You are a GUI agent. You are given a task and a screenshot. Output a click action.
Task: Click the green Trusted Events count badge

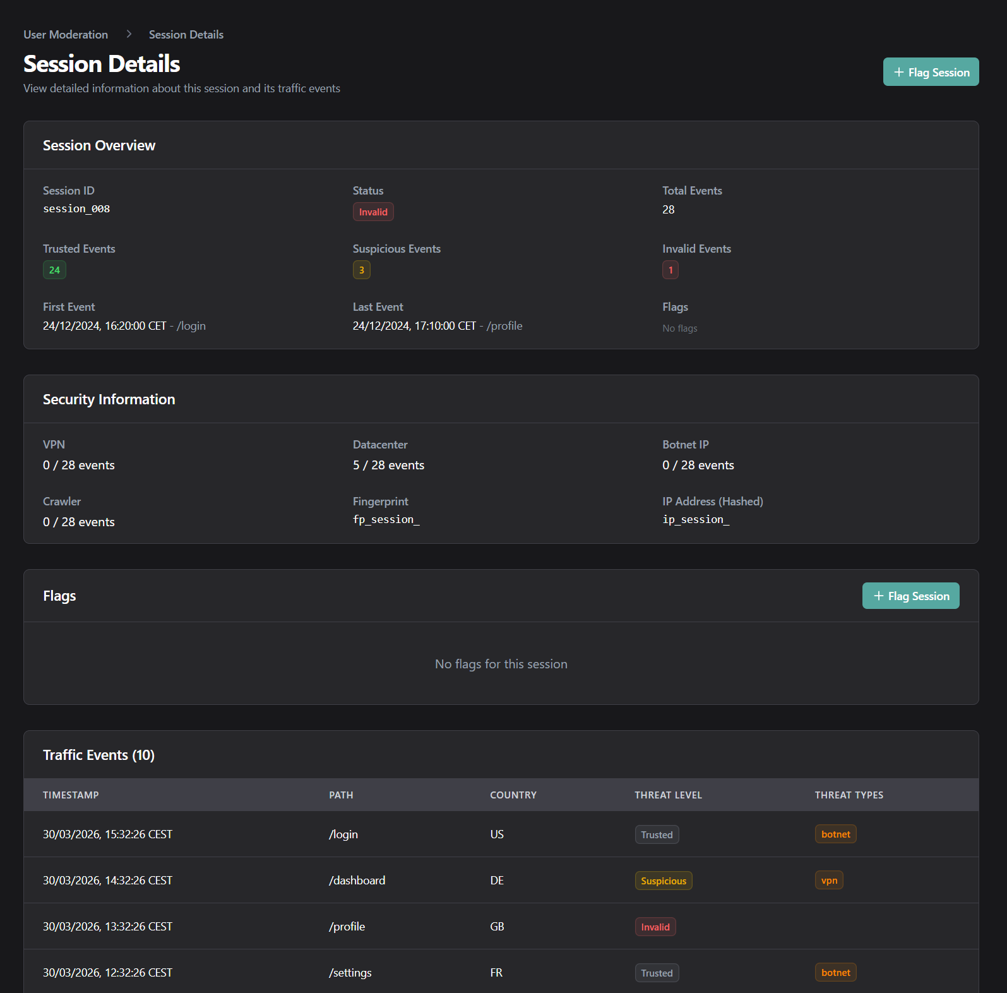coord(54,270)
